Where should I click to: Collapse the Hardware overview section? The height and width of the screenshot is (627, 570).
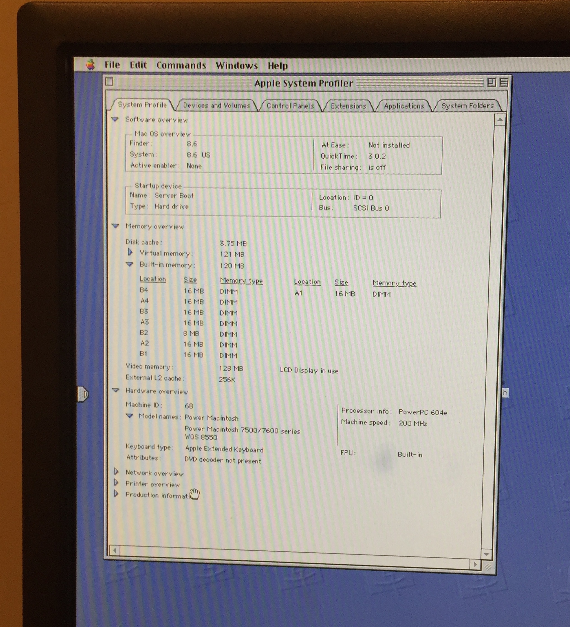coord(115,390)
